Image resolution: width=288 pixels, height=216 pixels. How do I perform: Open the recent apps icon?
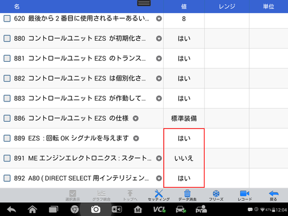tap(53, 209)
